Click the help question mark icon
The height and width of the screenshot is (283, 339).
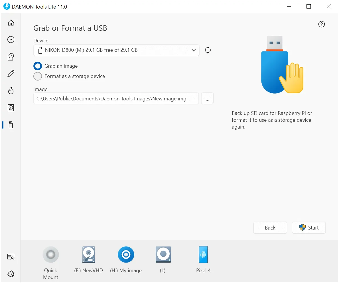click(x=322, y=24)
